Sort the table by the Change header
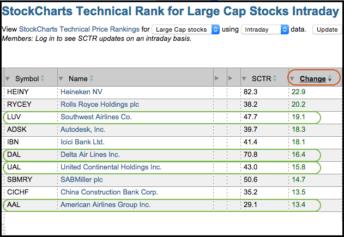The width and height of the screenshot is (344, 237). pyautogui.click(x=312, y=79)
